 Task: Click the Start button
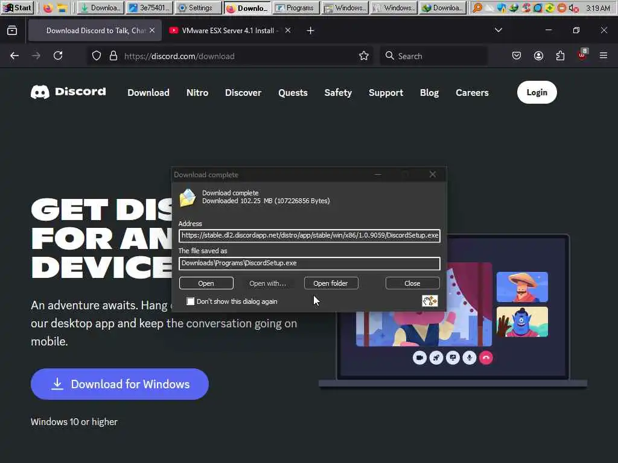point(18,8)
